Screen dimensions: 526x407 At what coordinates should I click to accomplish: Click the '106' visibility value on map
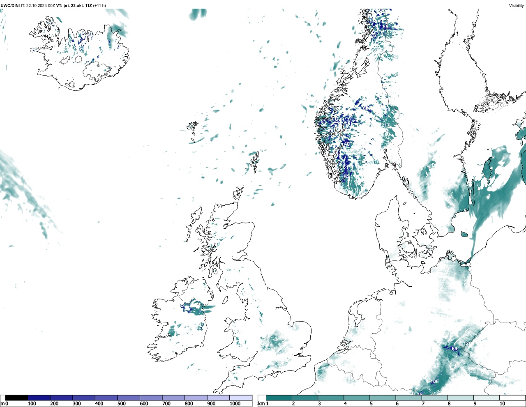[434, 382]
